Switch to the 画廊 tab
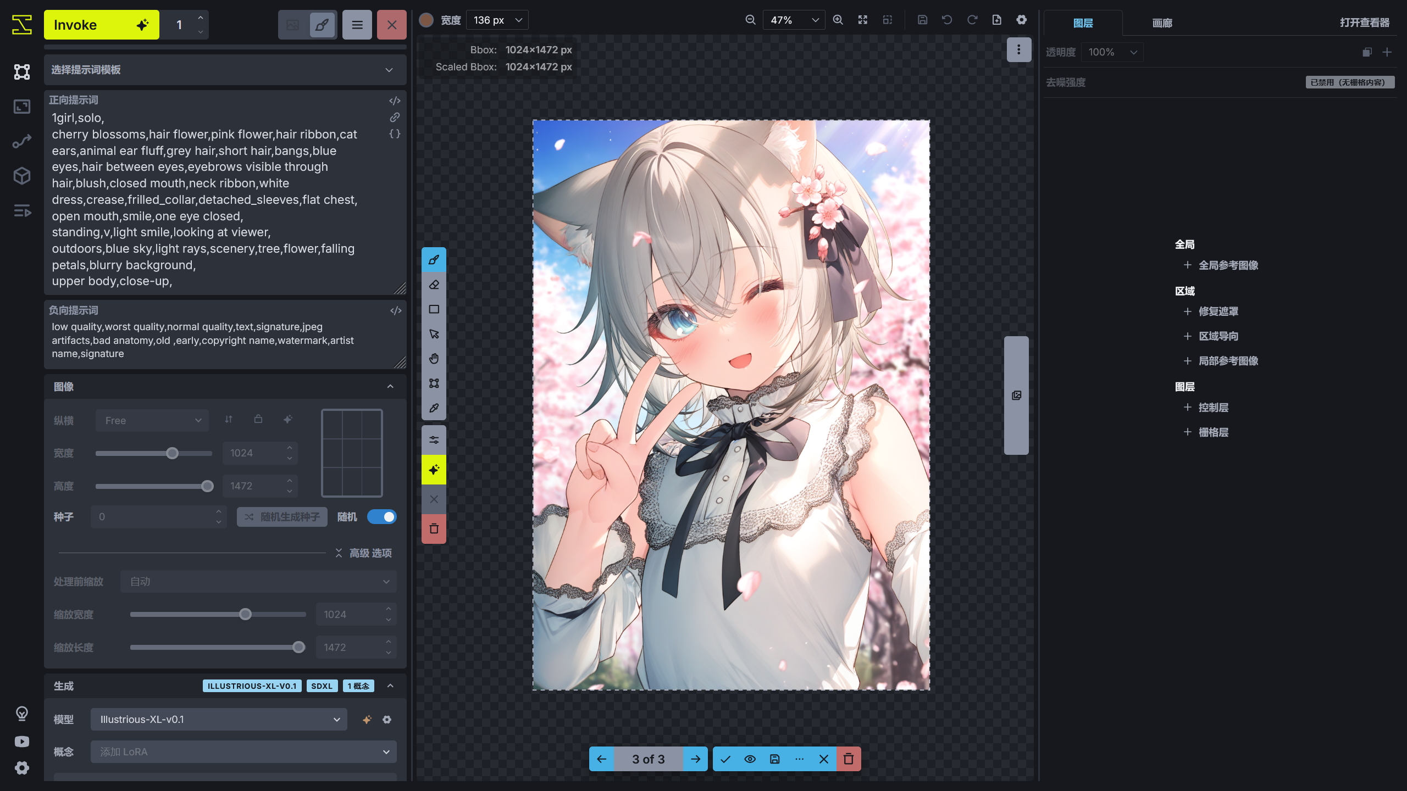 coord(1162,23)
